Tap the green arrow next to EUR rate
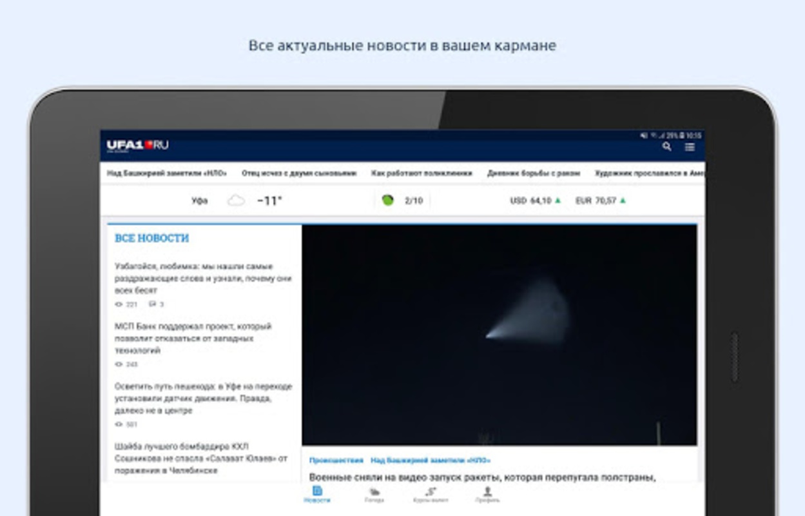 (x=623, y=201)
